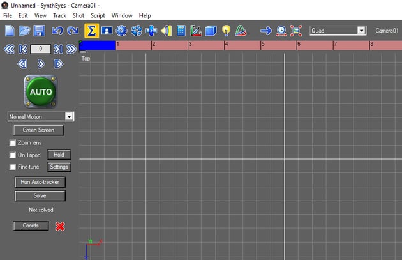The image size is (402, 260).
Task: Click the red X delete icon
Action: pos(60,226)
